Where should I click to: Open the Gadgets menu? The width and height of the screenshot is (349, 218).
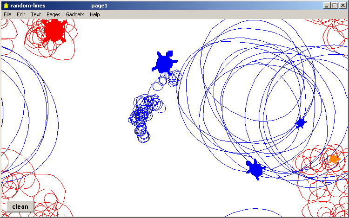point(75,14)
